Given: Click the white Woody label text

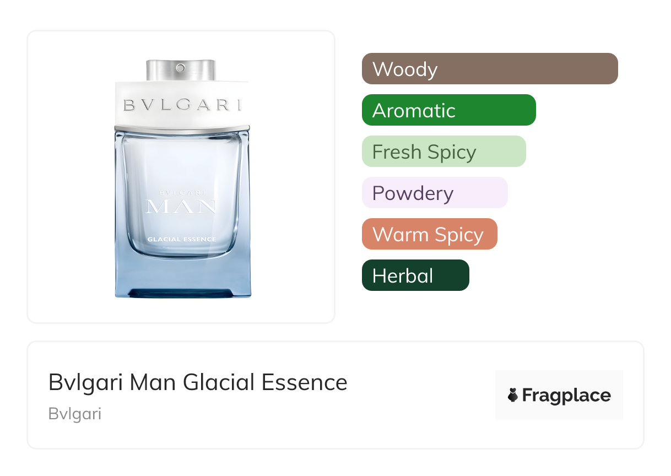Looking at the screenshot, I should [405, 69].
